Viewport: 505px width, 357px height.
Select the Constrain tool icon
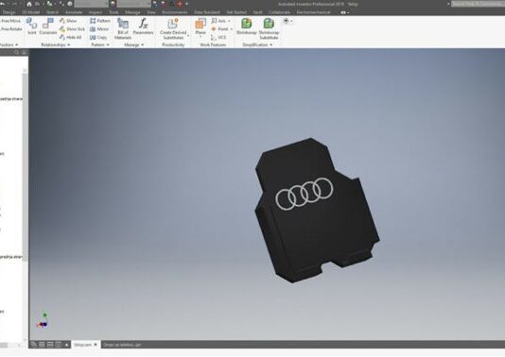tap(48, 24)
